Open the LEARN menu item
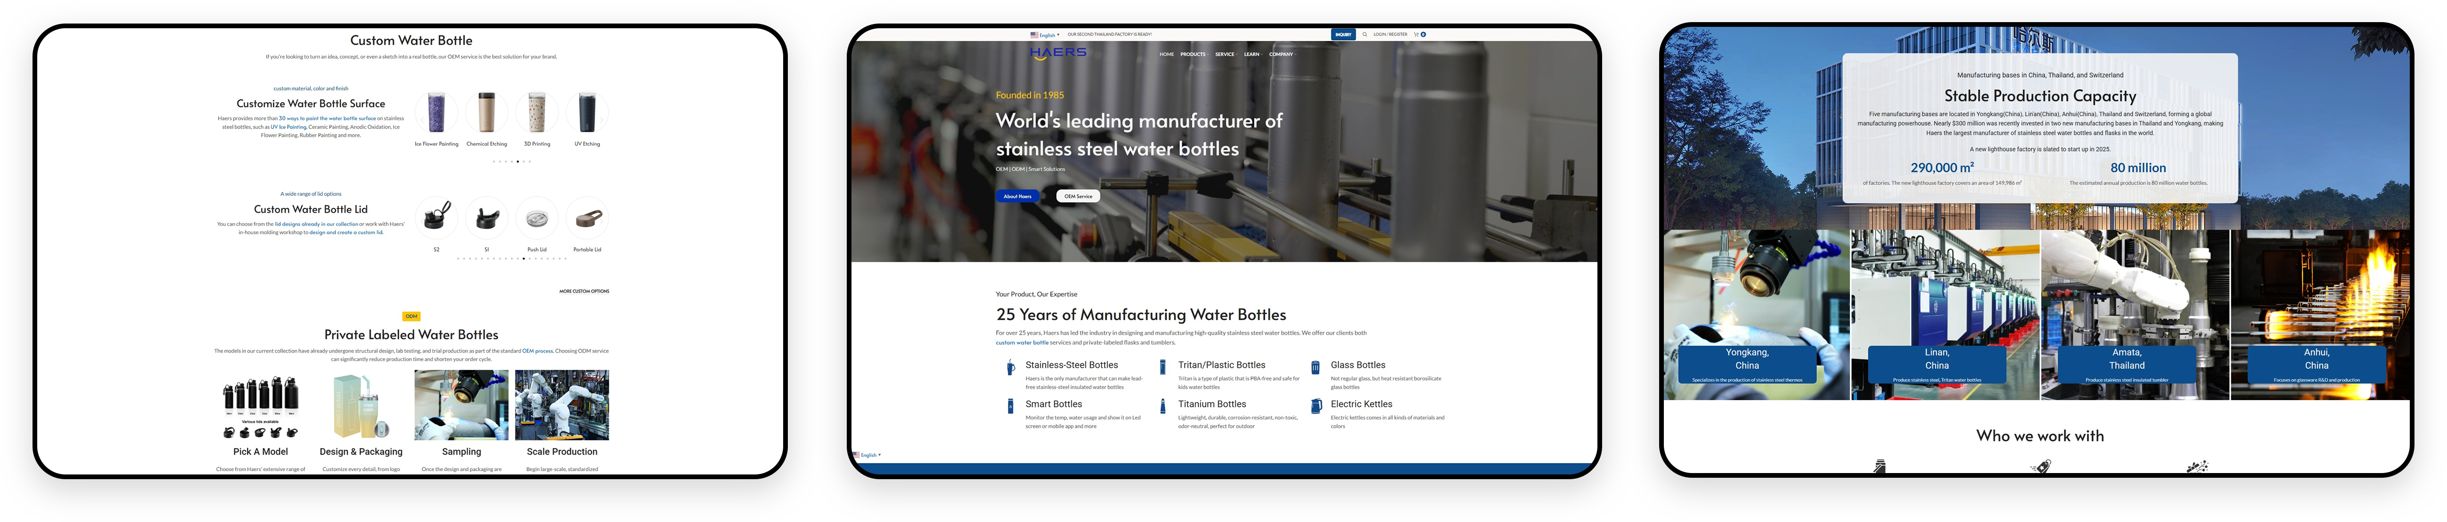Screen dimensions: 2447x522 [1252, 54]
